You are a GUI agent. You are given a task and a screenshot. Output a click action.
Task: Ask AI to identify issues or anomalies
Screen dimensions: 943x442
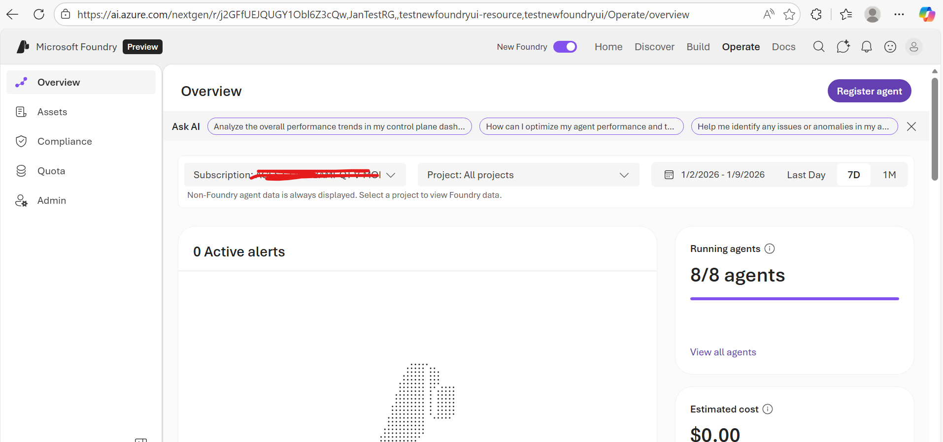click(794, 126)
